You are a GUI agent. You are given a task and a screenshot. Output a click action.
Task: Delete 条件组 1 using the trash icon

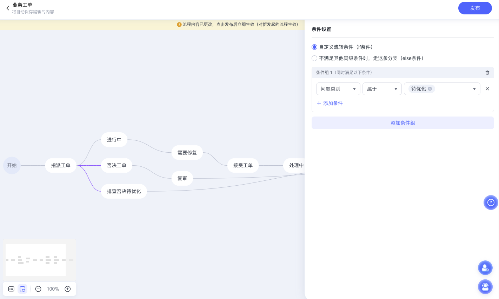click(487, 73)
